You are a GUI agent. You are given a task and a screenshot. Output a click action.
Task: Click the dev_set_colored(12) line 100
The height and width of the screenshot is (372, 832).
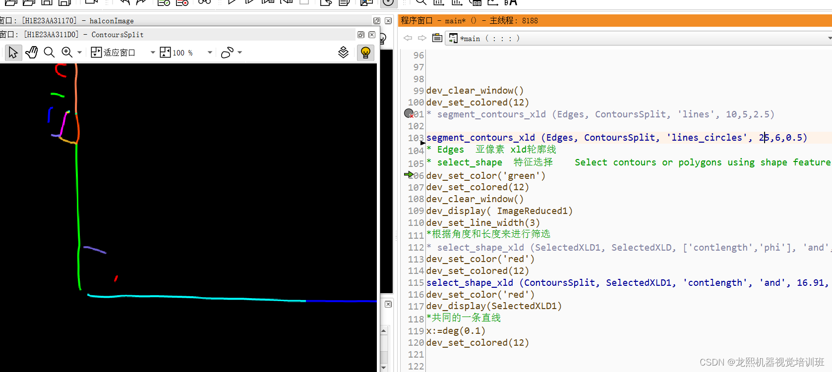(x=477, y=103)
